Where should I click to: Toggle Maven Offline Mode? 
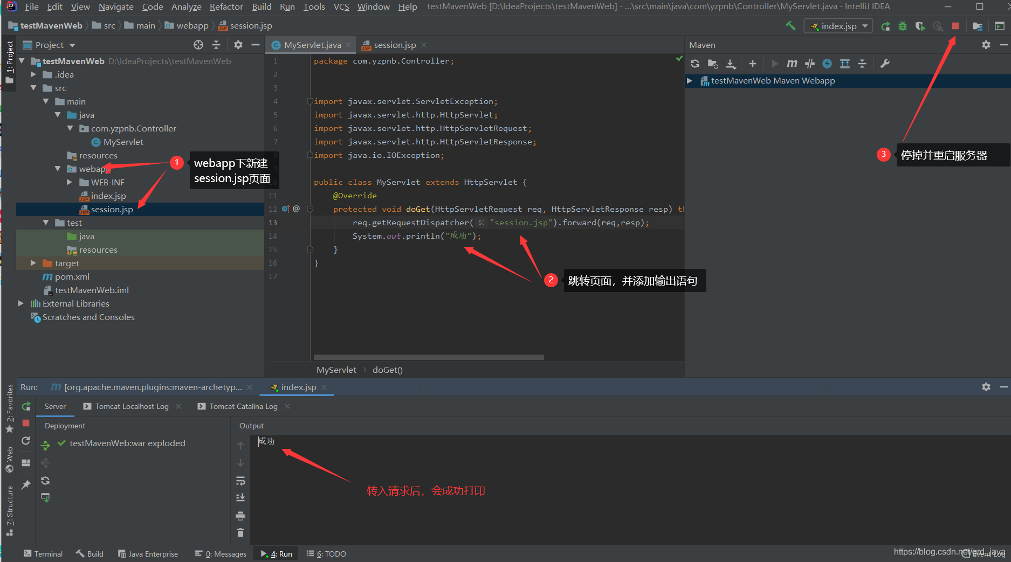pyautogui.click(x=809, y=64)
